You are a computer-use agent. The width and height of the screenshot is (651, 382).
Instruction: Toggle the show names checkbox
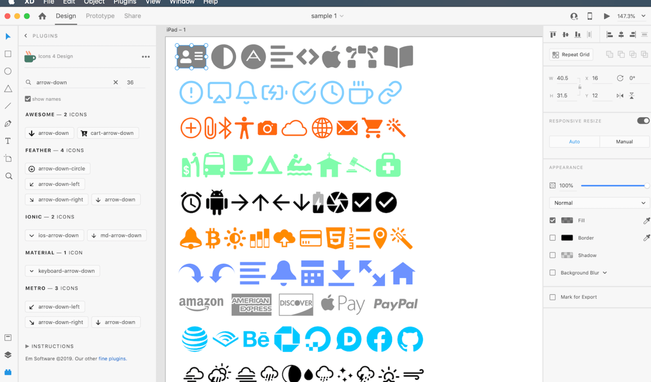point(28,99)
